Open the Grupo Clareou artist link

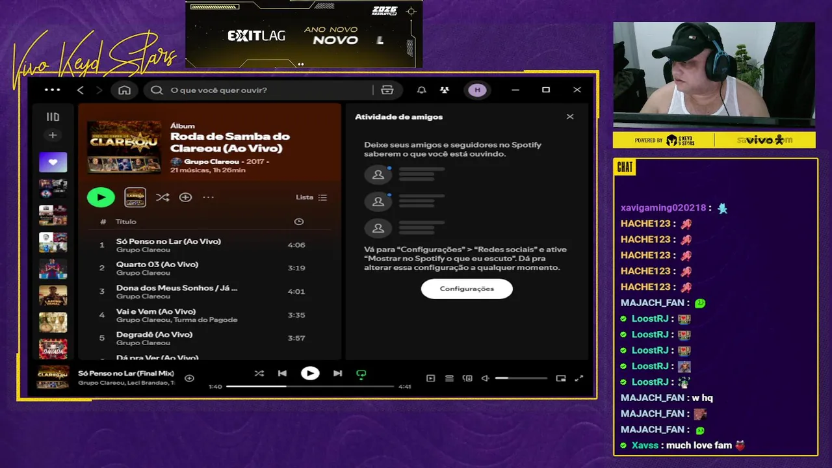click(x=211, y=161)
